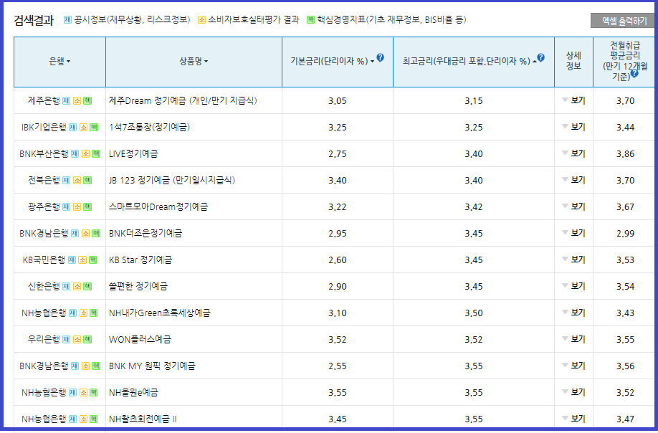Open help icon in 전월취급 평균금리 header
The image size is (658, 433).
pyautogui.click(x=634, y=73)
